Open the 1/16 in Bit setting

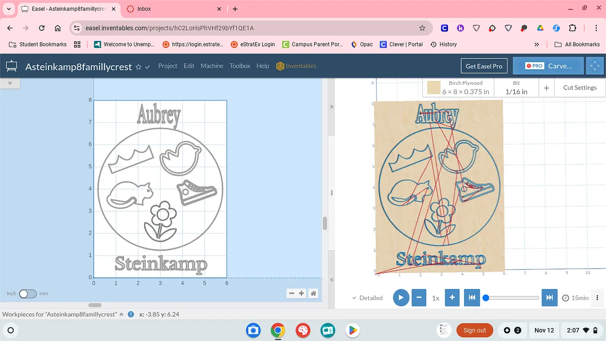[x=516, y=87]
